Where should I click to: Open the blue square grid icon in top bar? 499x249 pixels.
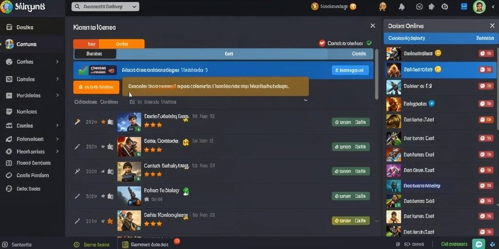pos(464,7)
